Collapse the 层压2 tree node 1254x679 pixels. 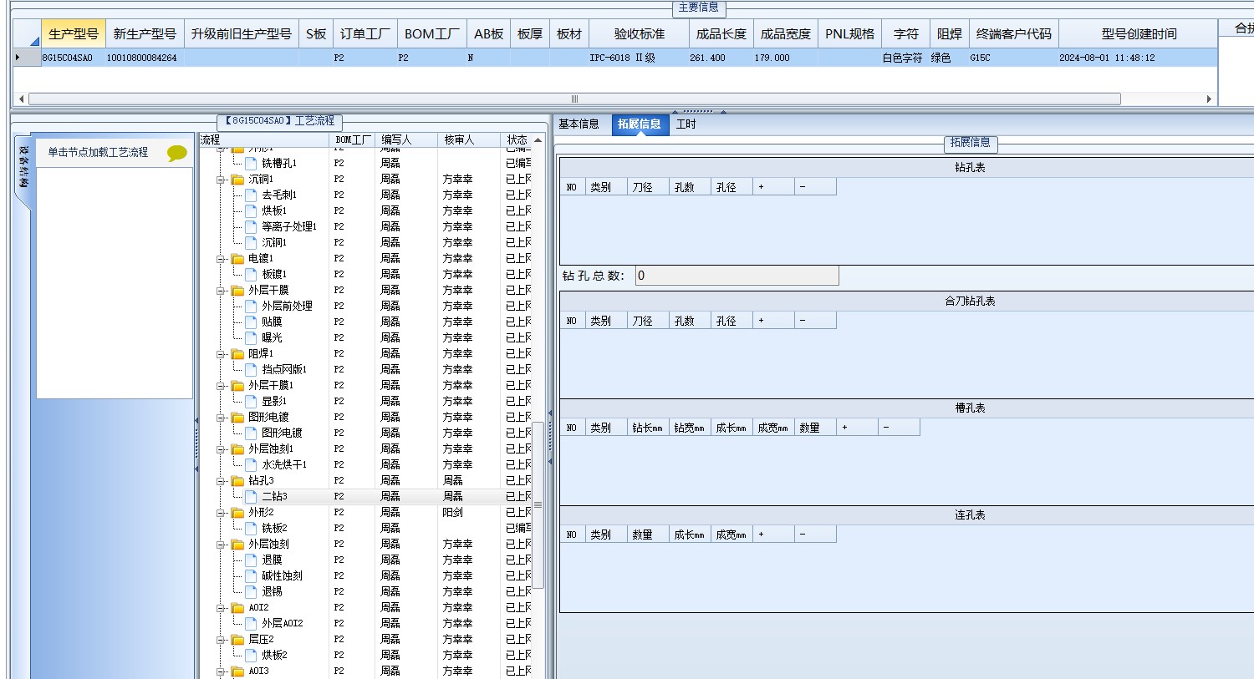point(222,640)
